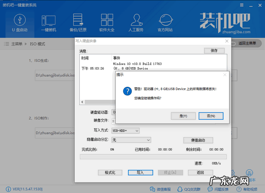The width and height of the screenshot is (265, 193).
Task: Open the 备份/还原 tab
Action: [78, 23]
